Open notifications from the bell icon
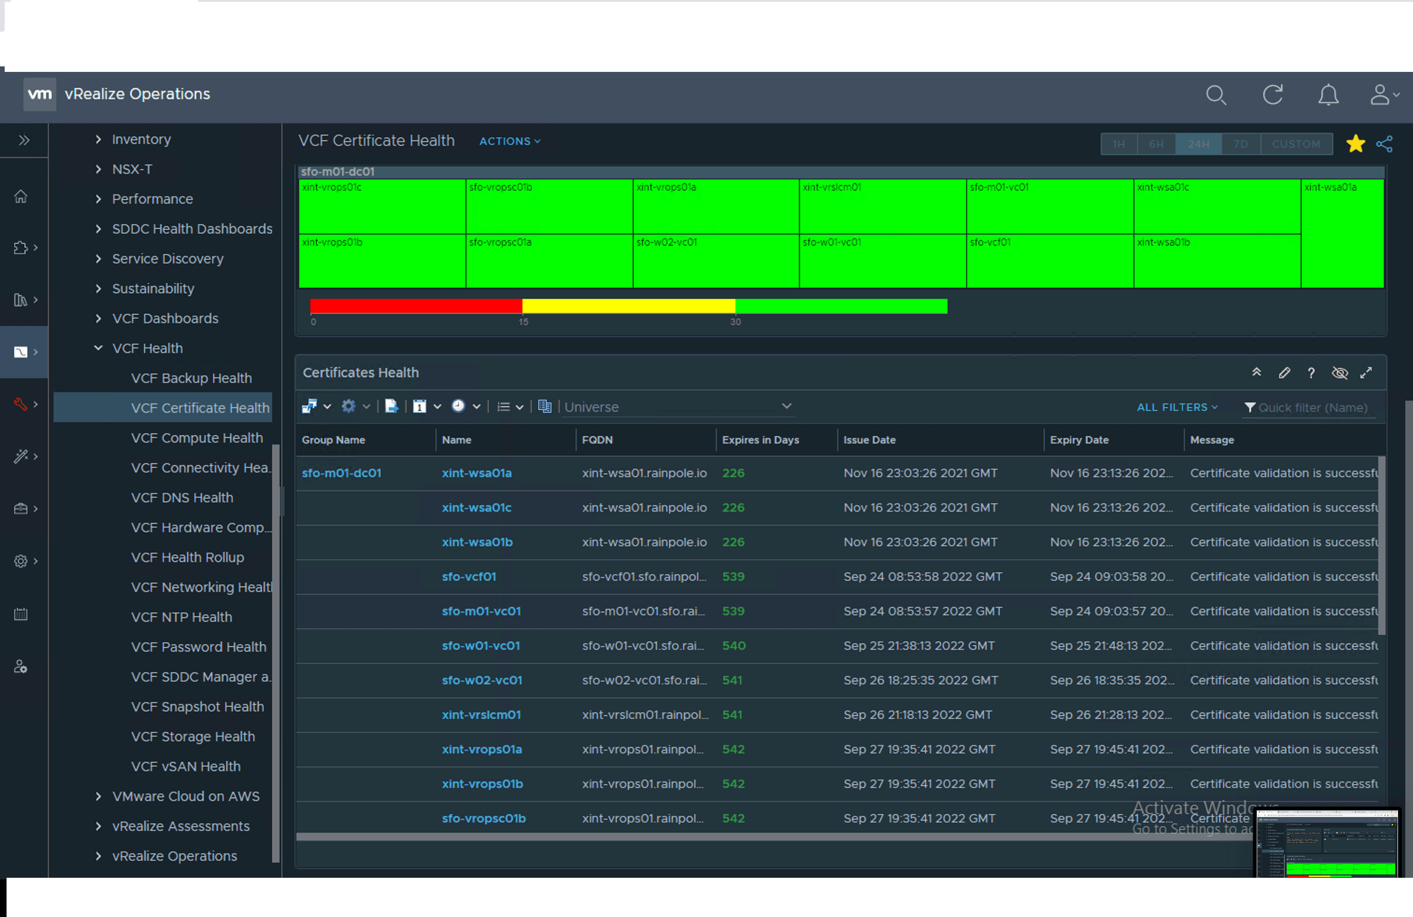Viewport: 1413px width, 917px height. coord(1328,95)
